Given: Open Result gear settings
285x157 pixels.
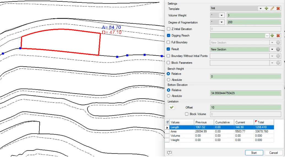Looking at the screenshot, I should 278,49.
